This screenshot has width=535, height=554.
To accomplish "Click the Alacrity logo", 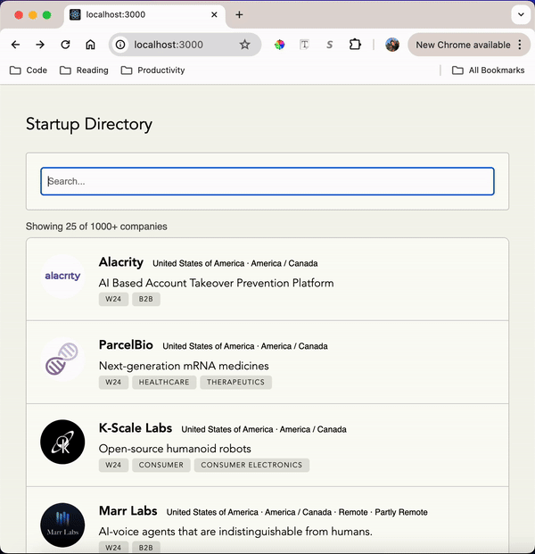I will (x=62, y=276).
